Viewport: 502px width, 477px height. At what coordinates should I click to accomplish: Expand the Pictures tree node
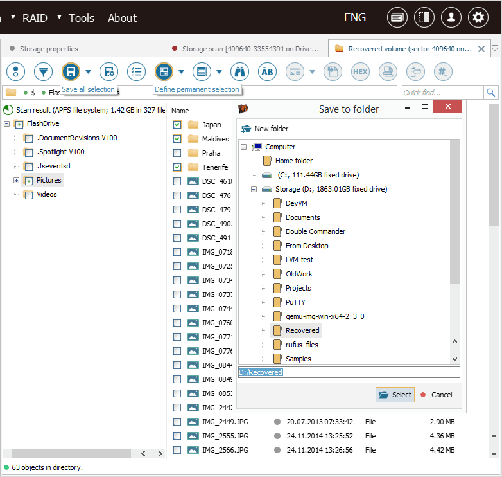pyautogui.click(x=16, y=181)
